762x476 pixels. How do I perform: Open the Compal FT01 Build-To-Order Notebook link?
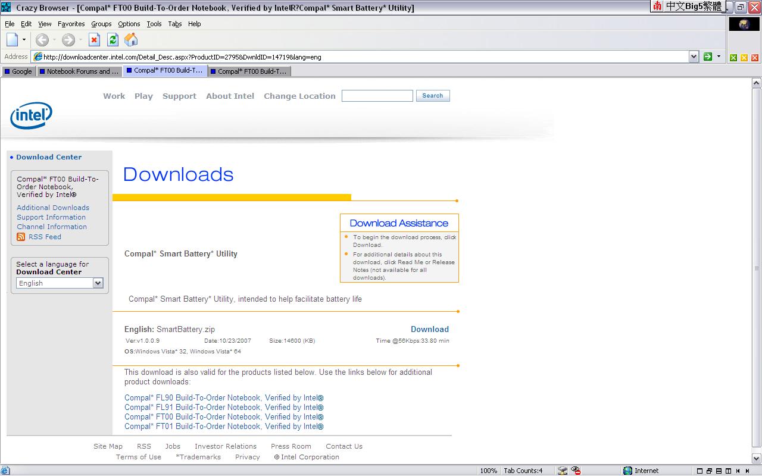224,427
